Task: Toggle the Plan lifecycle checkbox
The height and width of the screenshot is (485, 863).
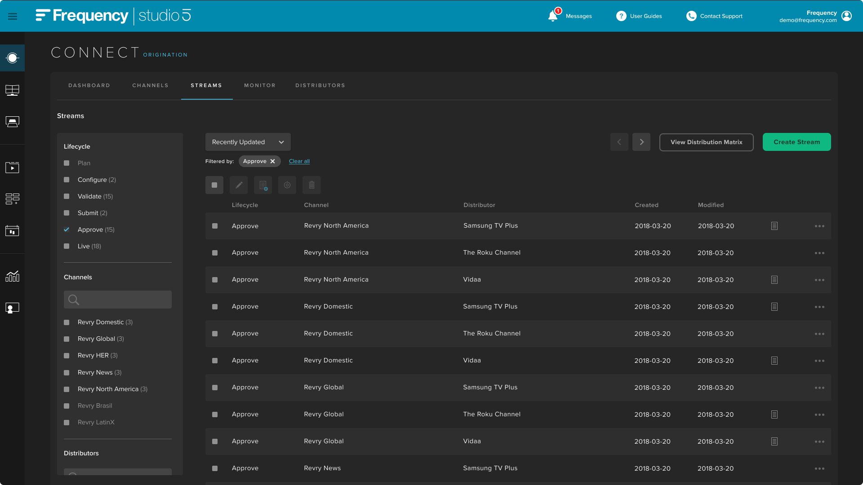Action: click(x=67, y=163)
